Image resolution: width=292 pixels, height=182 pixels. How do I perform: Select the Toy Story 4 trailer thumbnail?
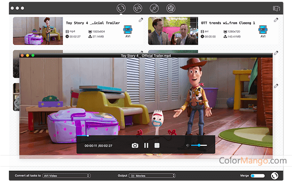tap(38, 31)
